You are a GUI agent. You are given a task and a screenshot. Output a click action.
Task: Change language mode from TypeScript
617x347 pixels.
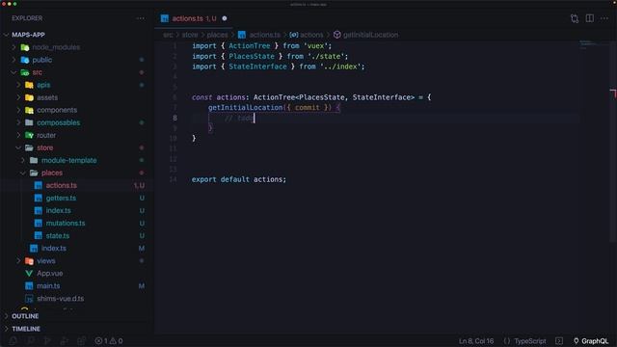click(x=529, y=341)
